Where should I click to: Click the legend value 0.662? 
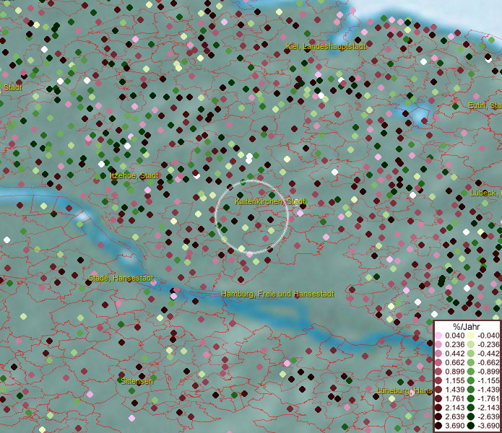coord(455,363)
